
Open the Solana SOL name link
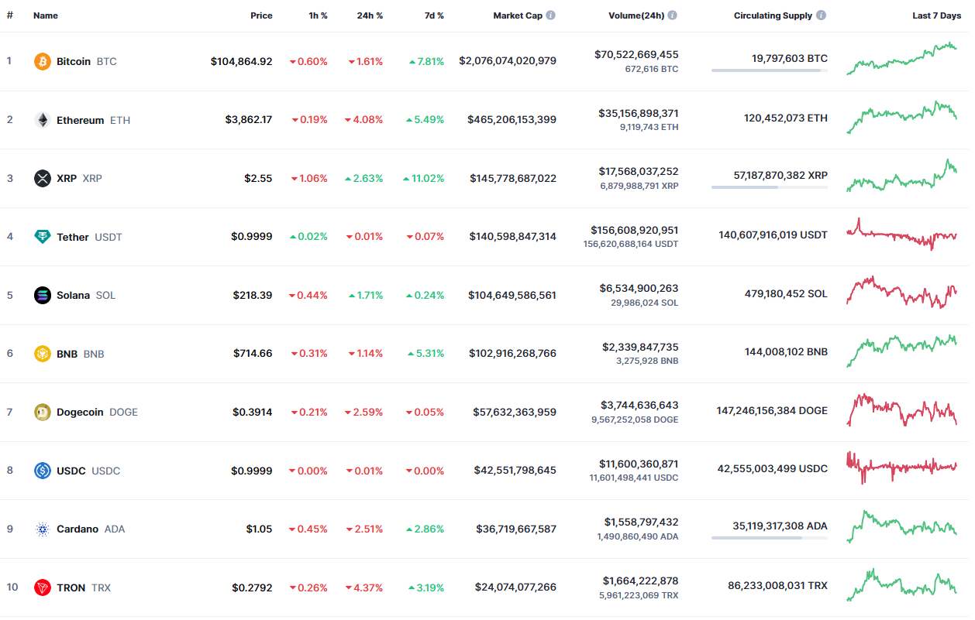86,295
